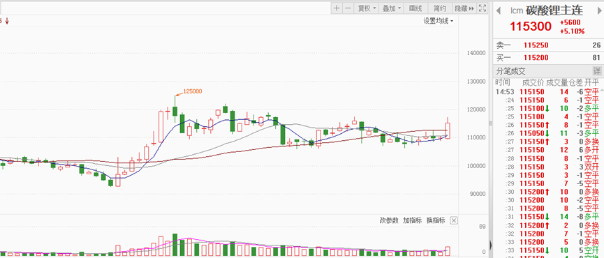604x258 pixels.
Task: Click the 125000 high price marker
Action: (192, 91)
